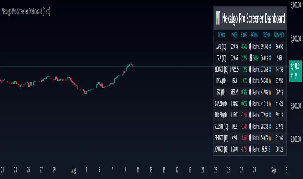Click the 3,000.00 price axis label
This screenshot has height=179, width=303.
tap(296, 106)
